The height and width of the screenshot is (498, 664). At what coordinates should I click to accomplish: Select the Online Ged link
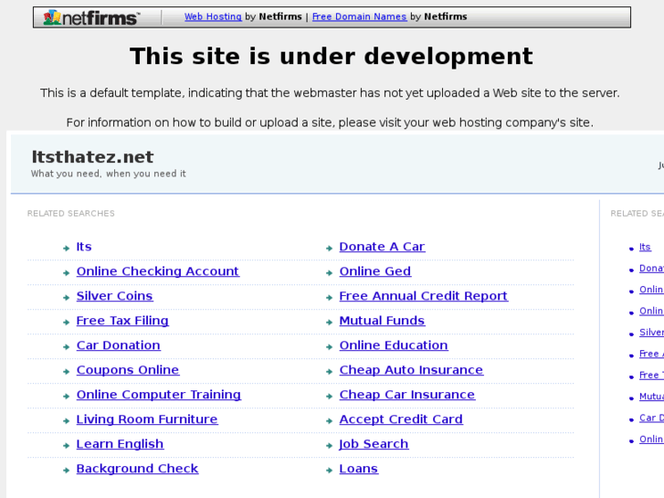(x=375, y=271)
